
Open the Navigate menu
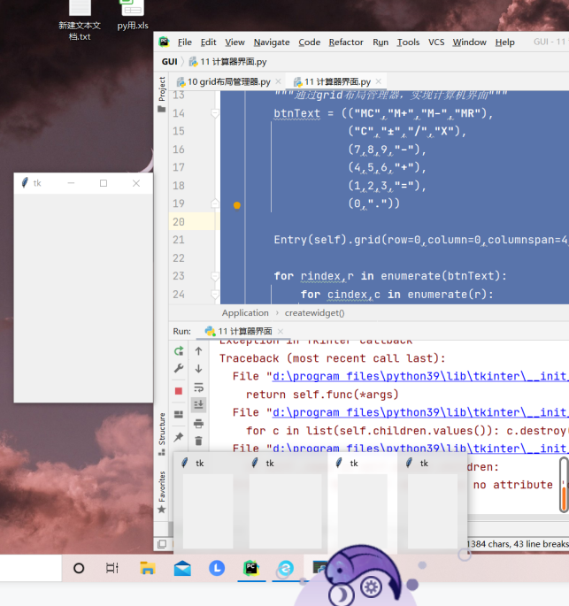(272, 42)
